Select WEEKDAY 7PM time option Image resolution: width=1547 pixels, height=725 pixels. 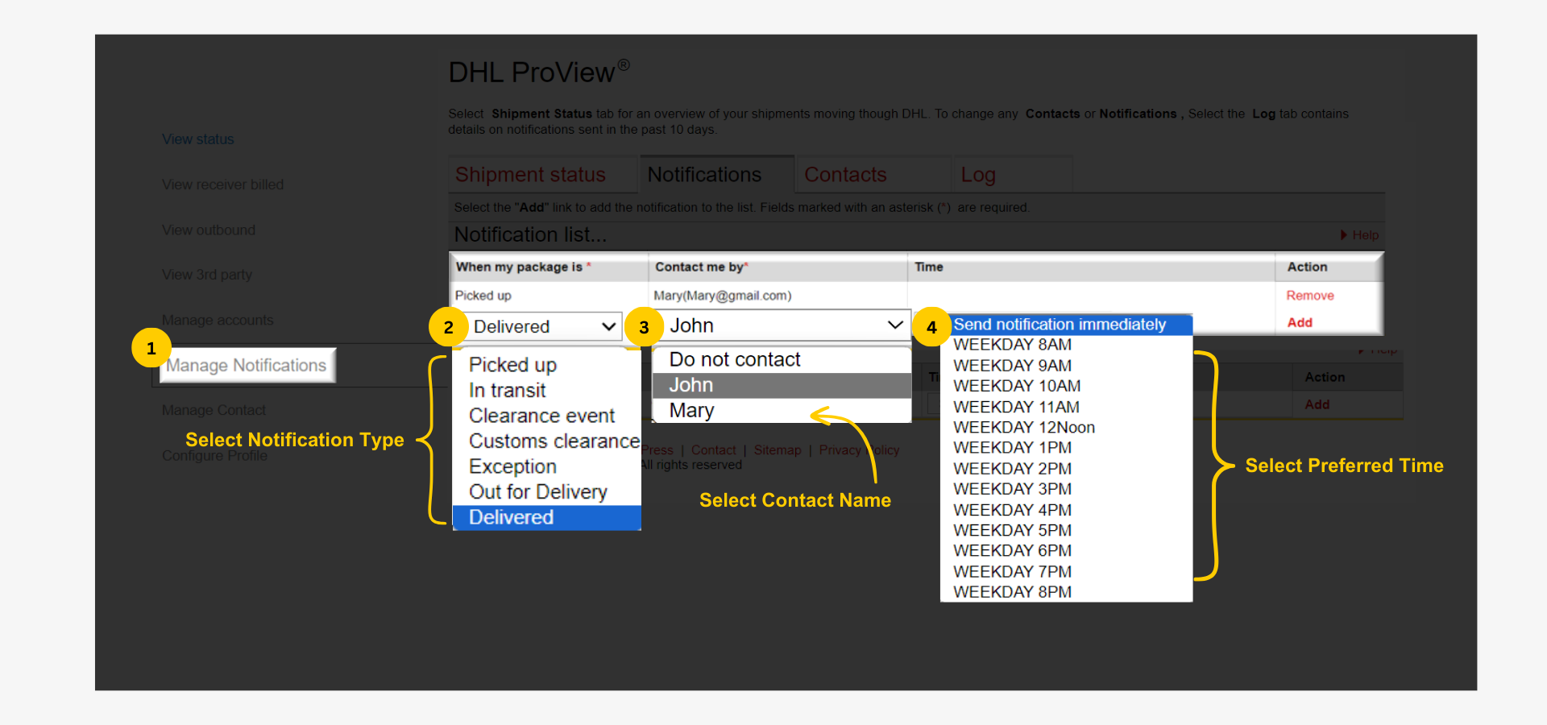pos(1067,572)
